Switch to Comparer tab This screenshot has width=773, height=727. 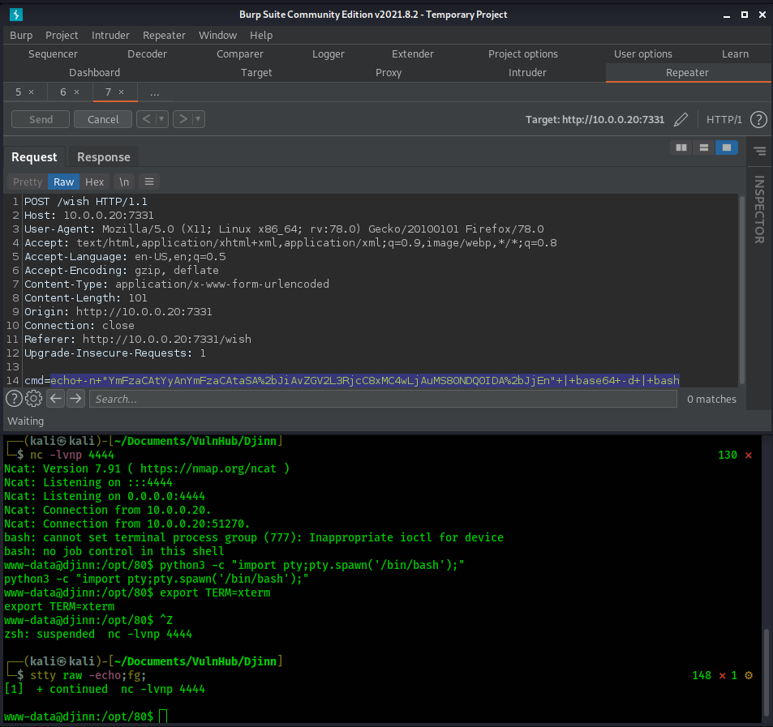tap(240, 54)
